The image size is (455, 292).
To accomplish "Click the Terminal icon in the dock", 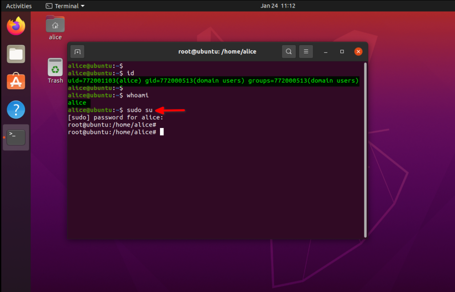I will coord(16,137).
